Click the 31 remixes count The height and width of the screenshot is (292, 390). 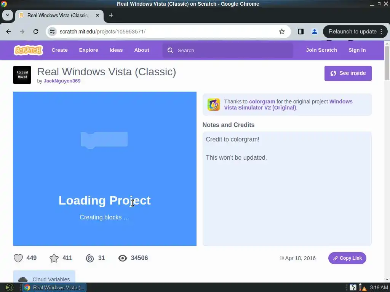101,258
